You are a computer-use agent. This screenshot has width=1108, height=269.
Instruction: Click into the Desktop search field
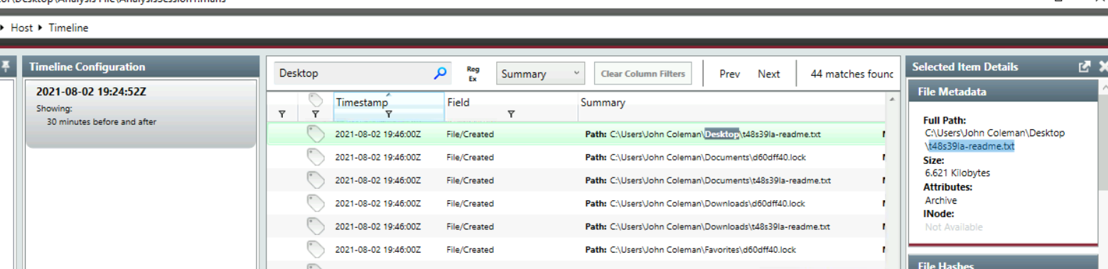click(x=354, y=74)
